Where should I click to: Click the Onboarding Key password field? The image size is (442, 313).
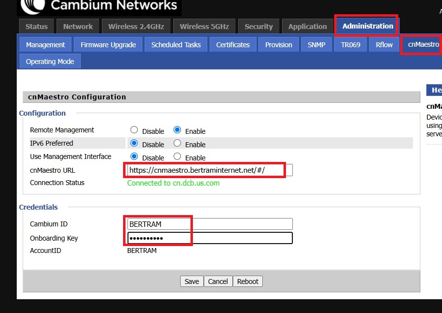209,238
